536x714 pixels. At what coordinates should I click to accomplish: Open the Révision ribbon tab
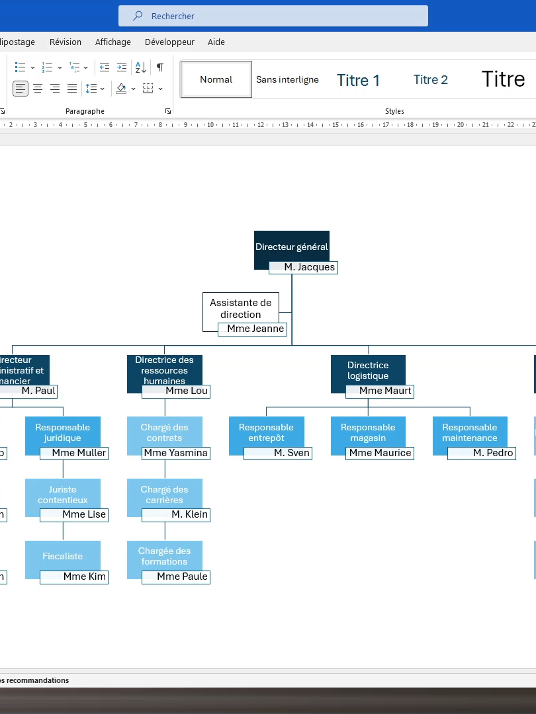[x=65, y=42]
